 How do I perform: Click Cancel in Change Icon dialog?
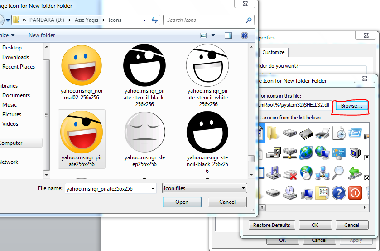click(x=351, y=225)
